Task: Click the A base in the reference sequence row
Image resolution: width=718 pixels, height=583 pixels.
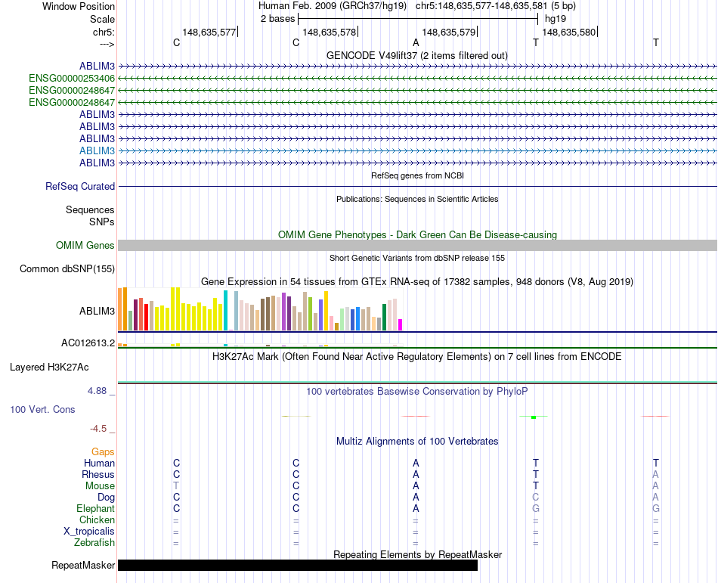Action: tap(416, 42)
